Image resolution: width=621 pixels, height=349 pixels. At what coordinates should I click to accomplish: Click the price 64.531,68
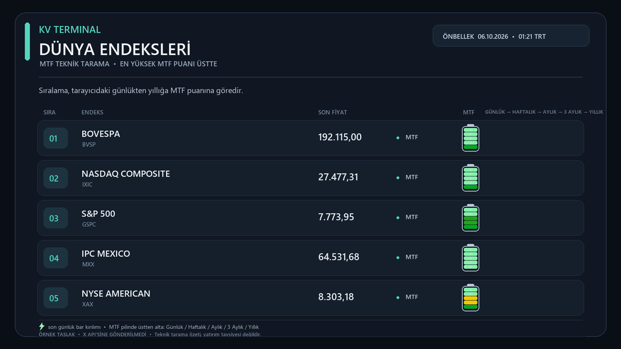coord(338,257)
